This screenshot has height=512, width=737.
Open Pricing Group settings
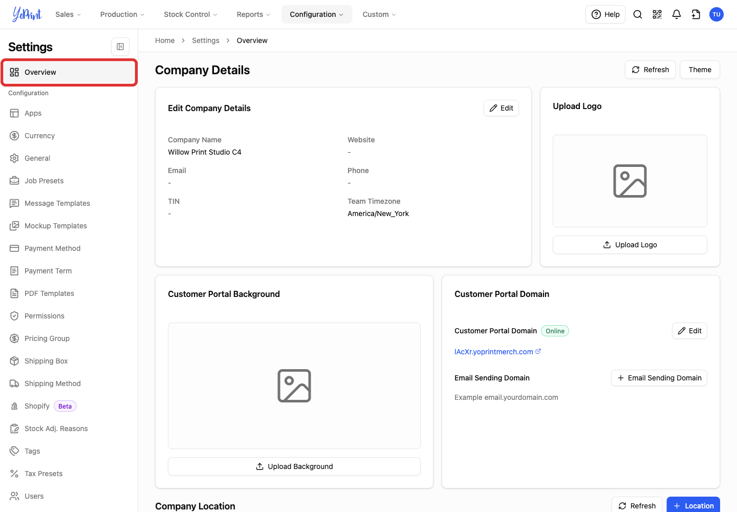[69, 338]
